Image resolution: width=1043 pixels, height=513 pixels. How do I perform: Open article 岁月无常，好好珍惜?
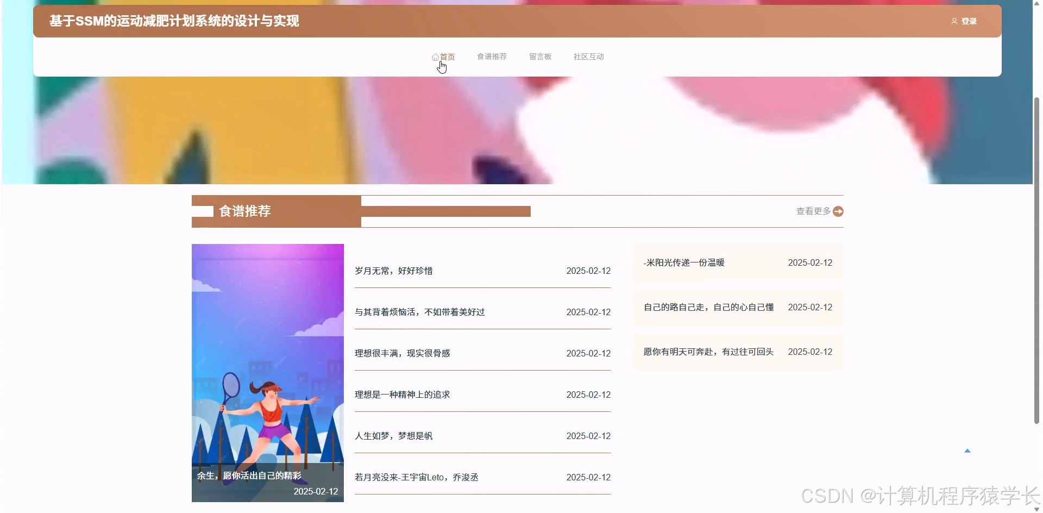click(394, 271)
